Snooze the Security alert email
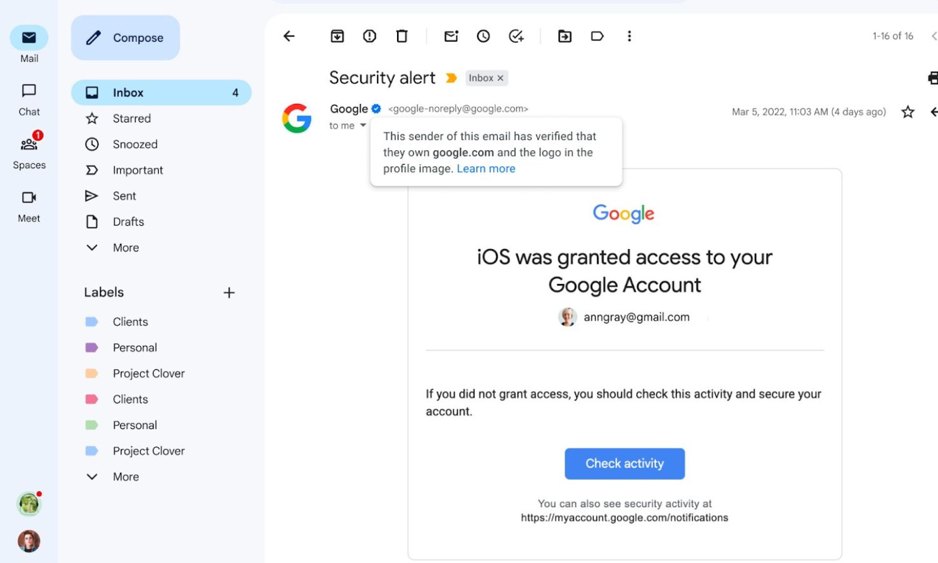 [483, 36]
